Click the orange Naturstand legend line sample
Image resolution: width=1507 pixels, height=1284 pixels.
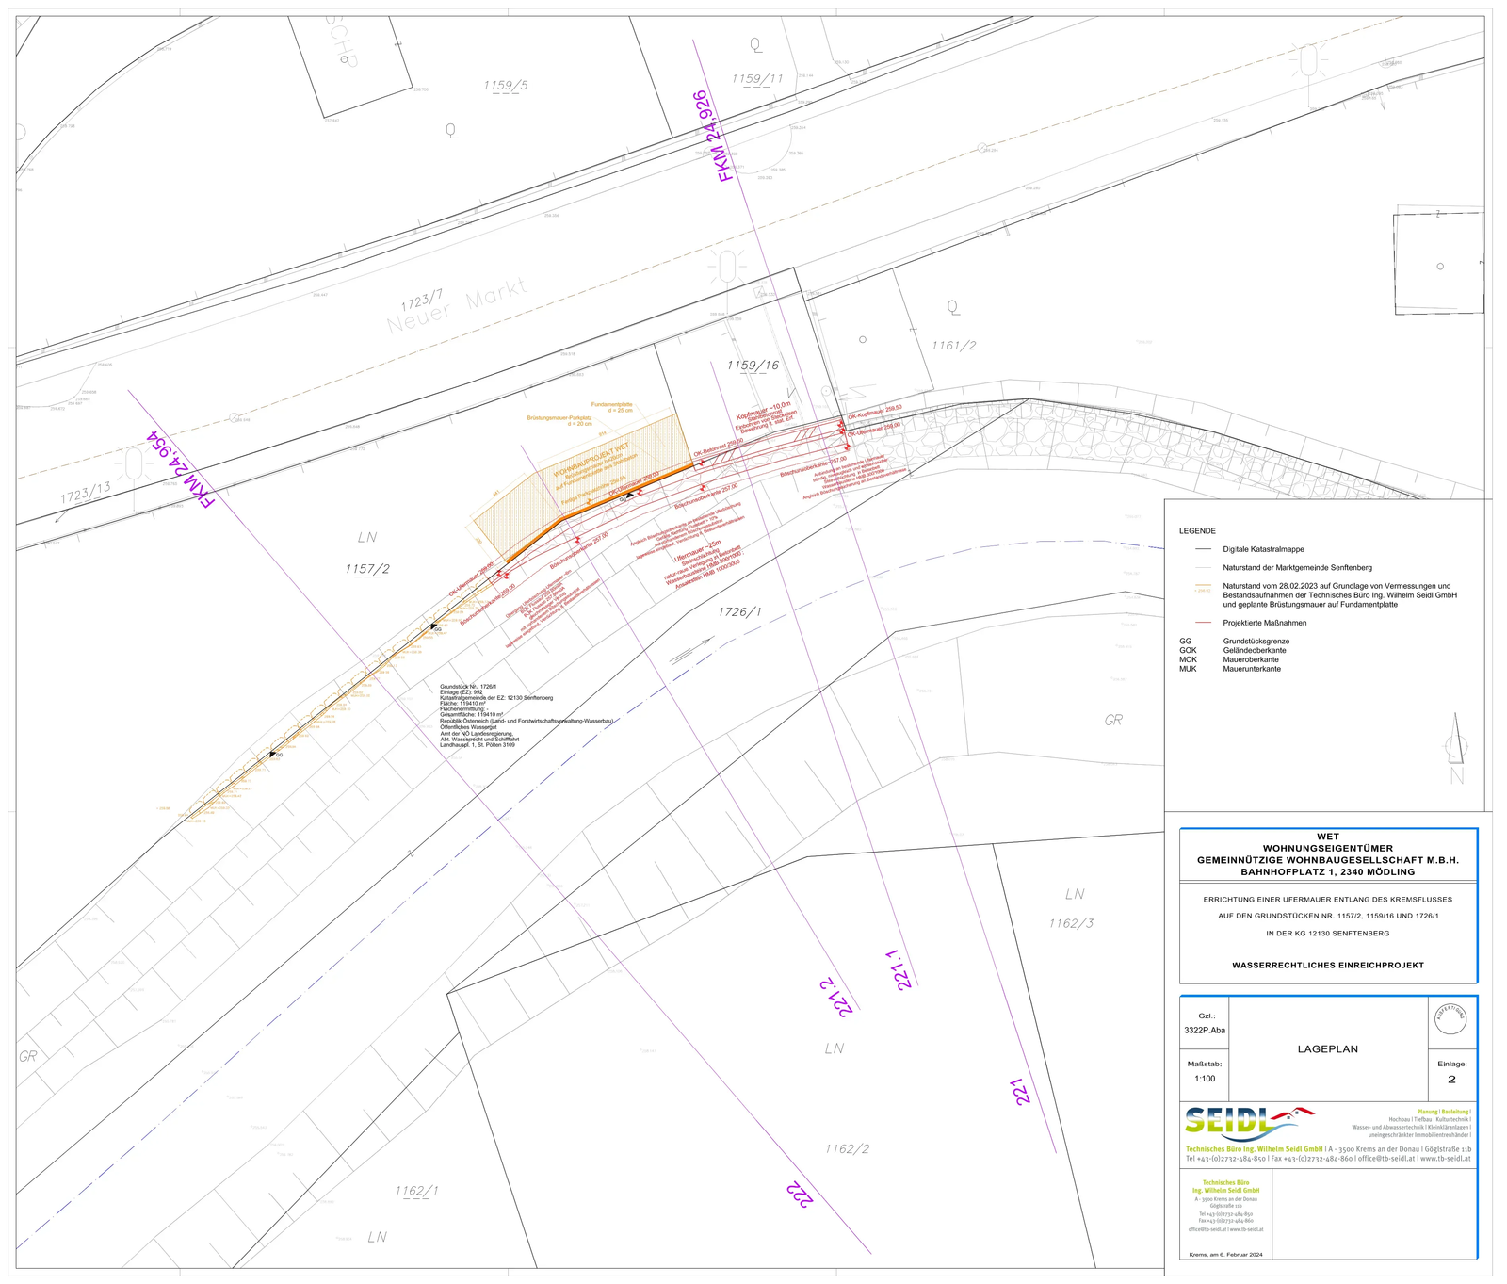pyautogui.click(x=1202, y=586)
